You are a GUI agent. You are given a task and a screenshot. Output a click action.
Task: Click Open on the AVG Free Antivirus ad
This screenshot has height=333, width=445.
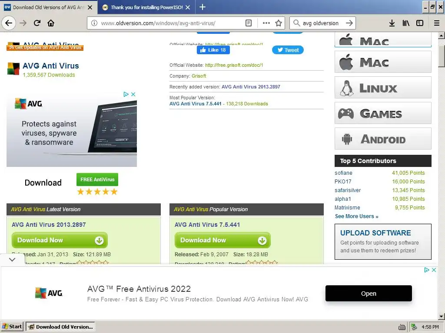click(369, 294)
